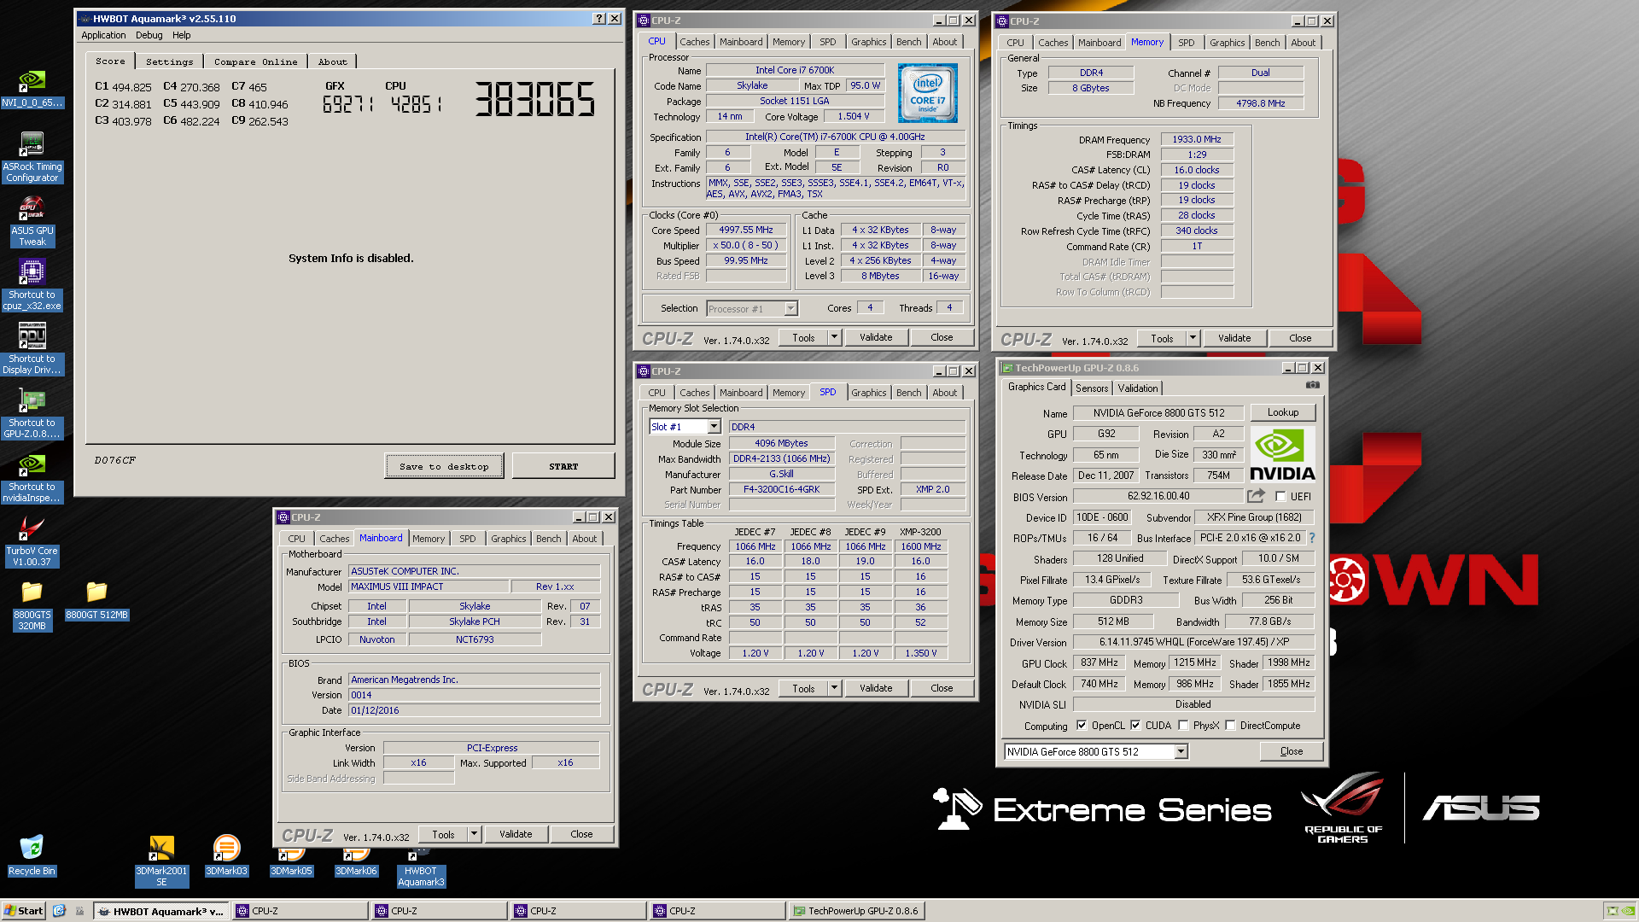Toggle the DirectCompute checkbox in GPU-Z

[1230, 726]
